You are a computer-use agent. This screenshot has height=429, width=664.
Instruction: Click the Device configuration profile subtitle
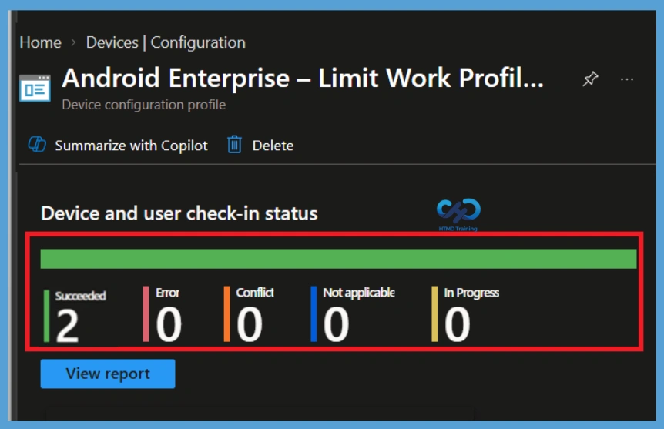[143, 105]
